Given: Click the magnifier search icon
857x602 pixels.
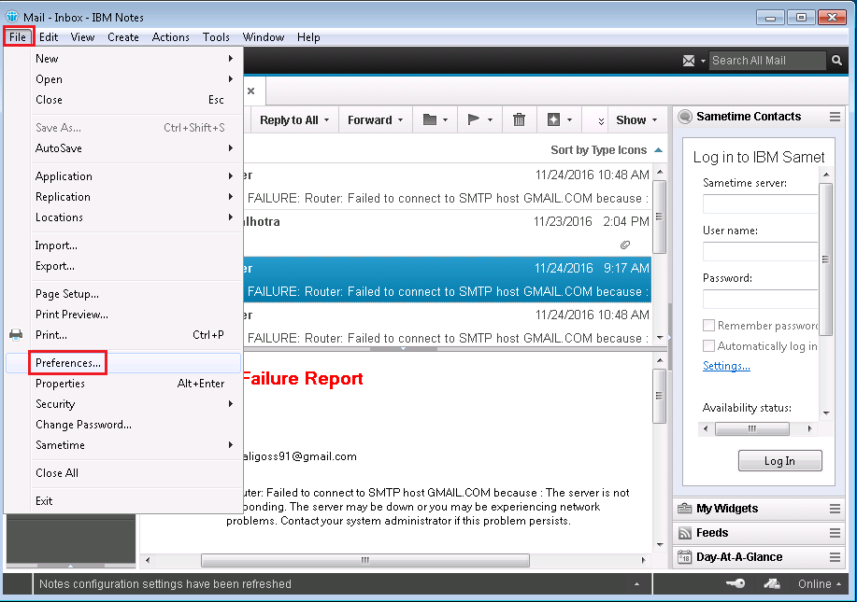Looking at the screenshot, I should (x=836, y=61).
